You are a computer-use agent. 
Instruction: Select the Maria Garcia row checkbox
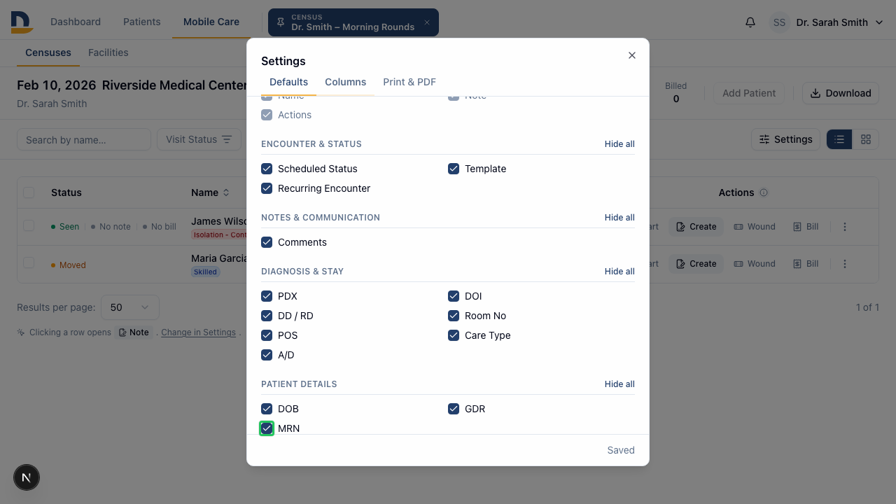(x=29, y=262)
